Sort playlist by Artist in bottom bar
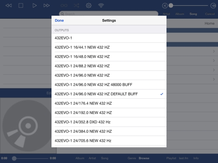Image resolution: width=218 pixels, height=163 pixels. pyautogui.click(x=92, y=158)
